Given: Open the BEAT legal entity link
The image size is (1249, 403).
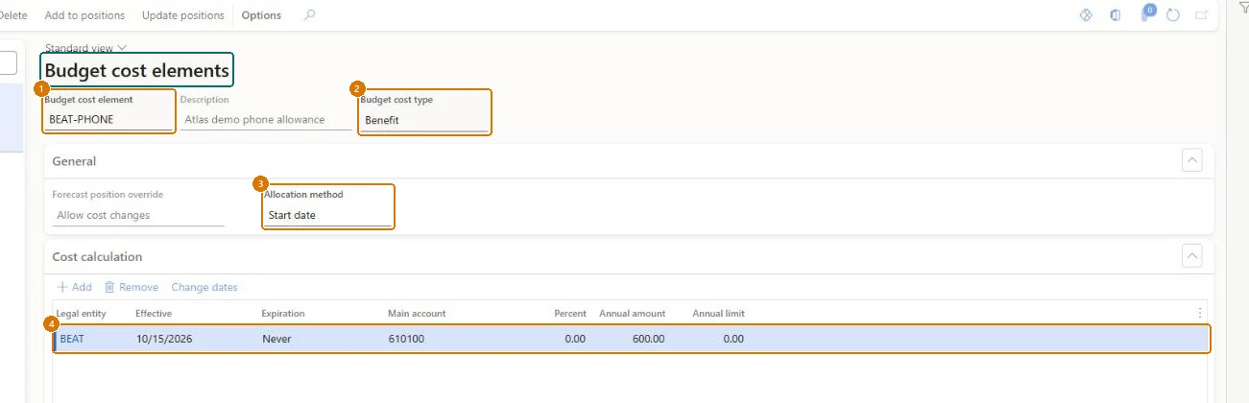Looking at the screenshot, I should pos(72,339).
